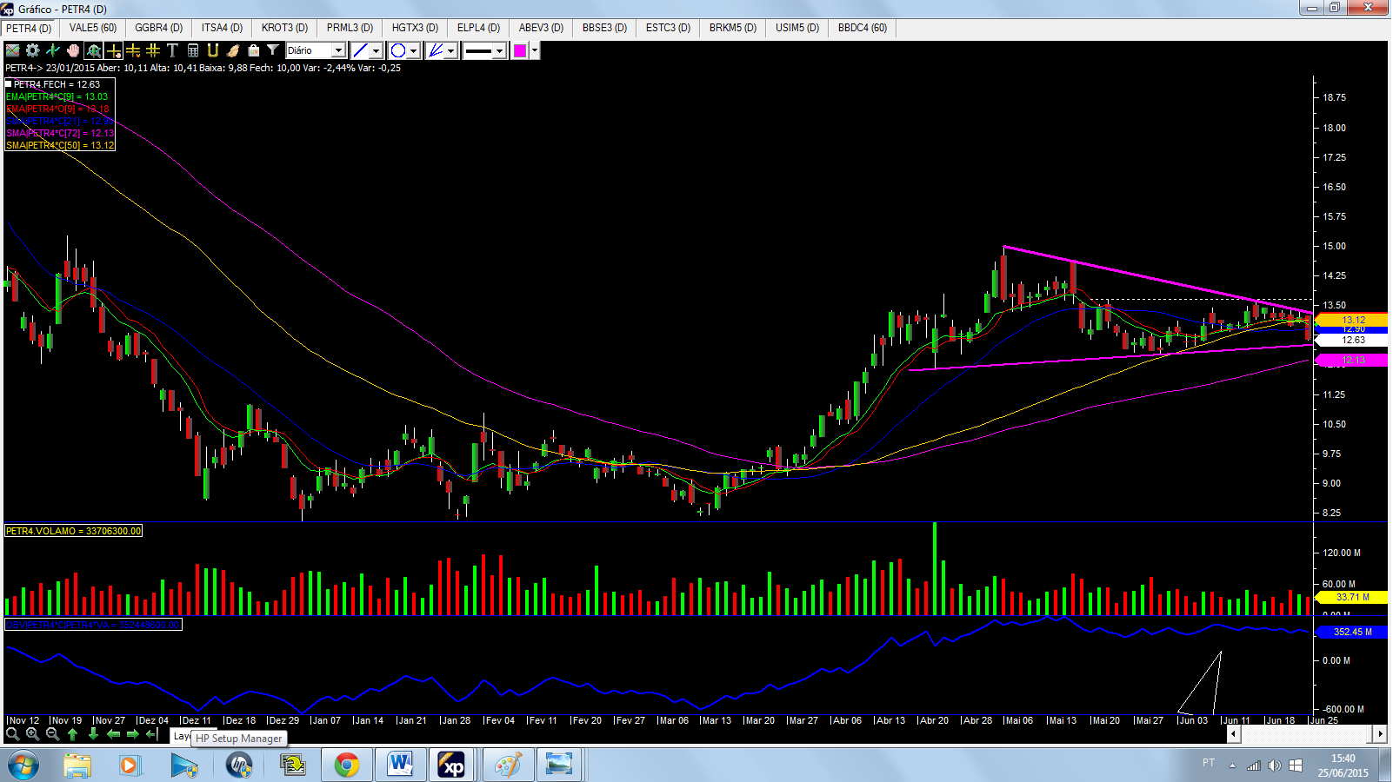The width and height of the screenshot is (1393, 782).
Task: Click the green indicator tool icon
Action: coord(53,50)
